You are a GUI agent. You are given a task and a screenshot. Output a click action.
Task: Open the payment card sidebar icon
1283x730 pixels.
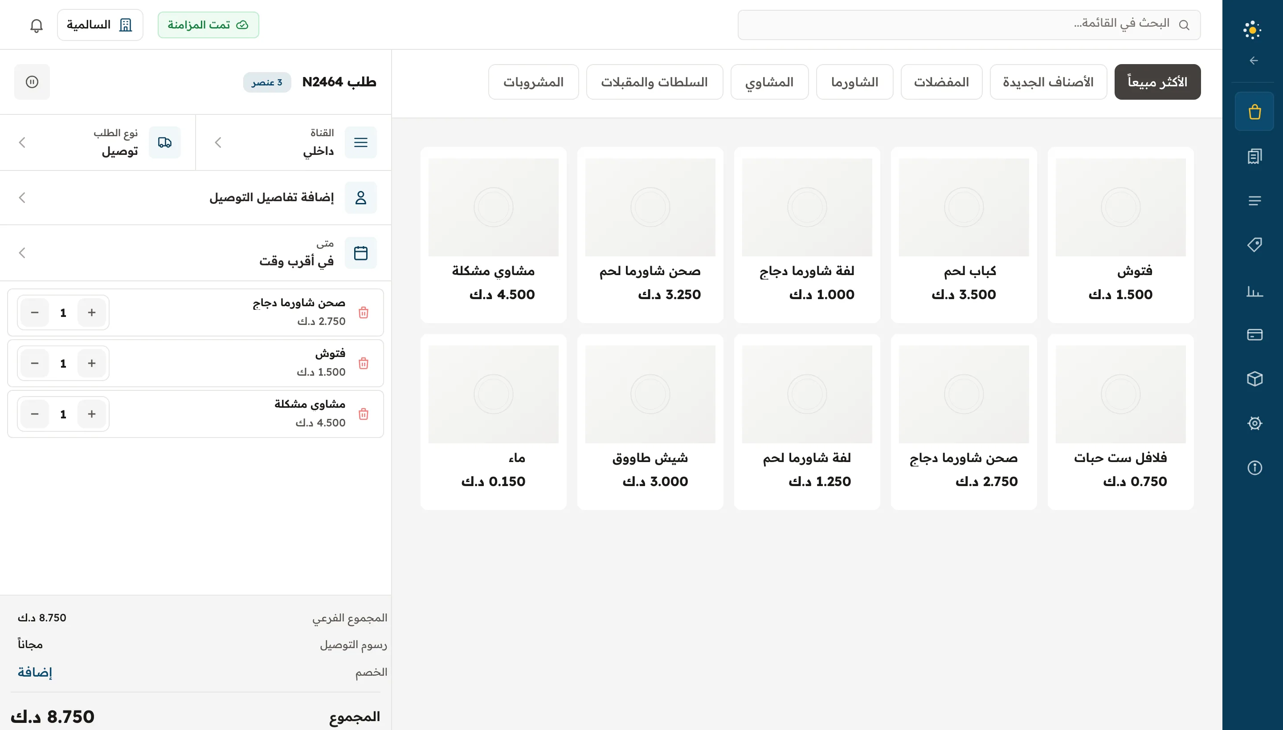tap(1254, 334)
